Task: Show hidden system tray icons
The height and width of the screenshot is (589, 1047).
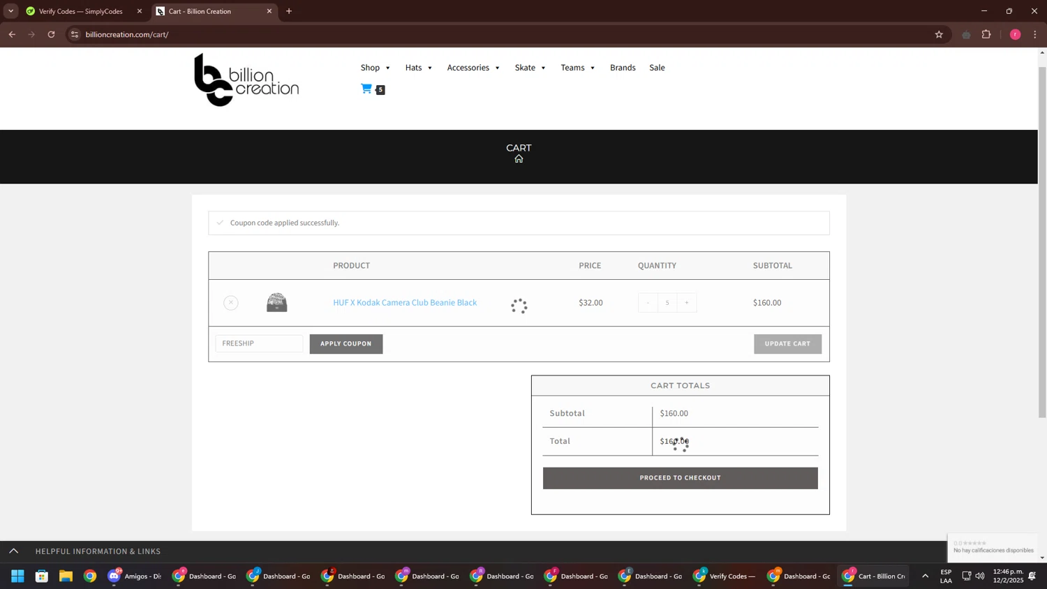Action: (926, 576)
